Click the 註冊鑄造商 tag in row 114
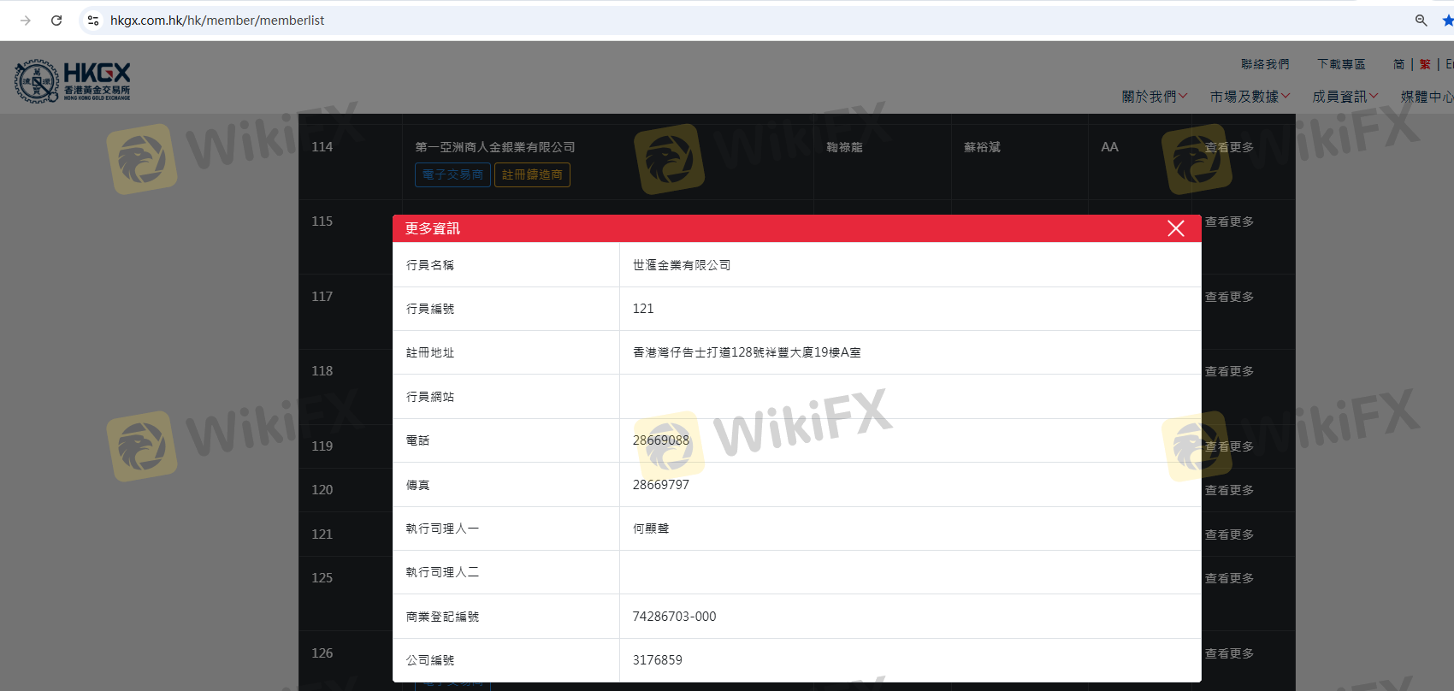Screen dimensions: 1454x691 coord(532,174)
